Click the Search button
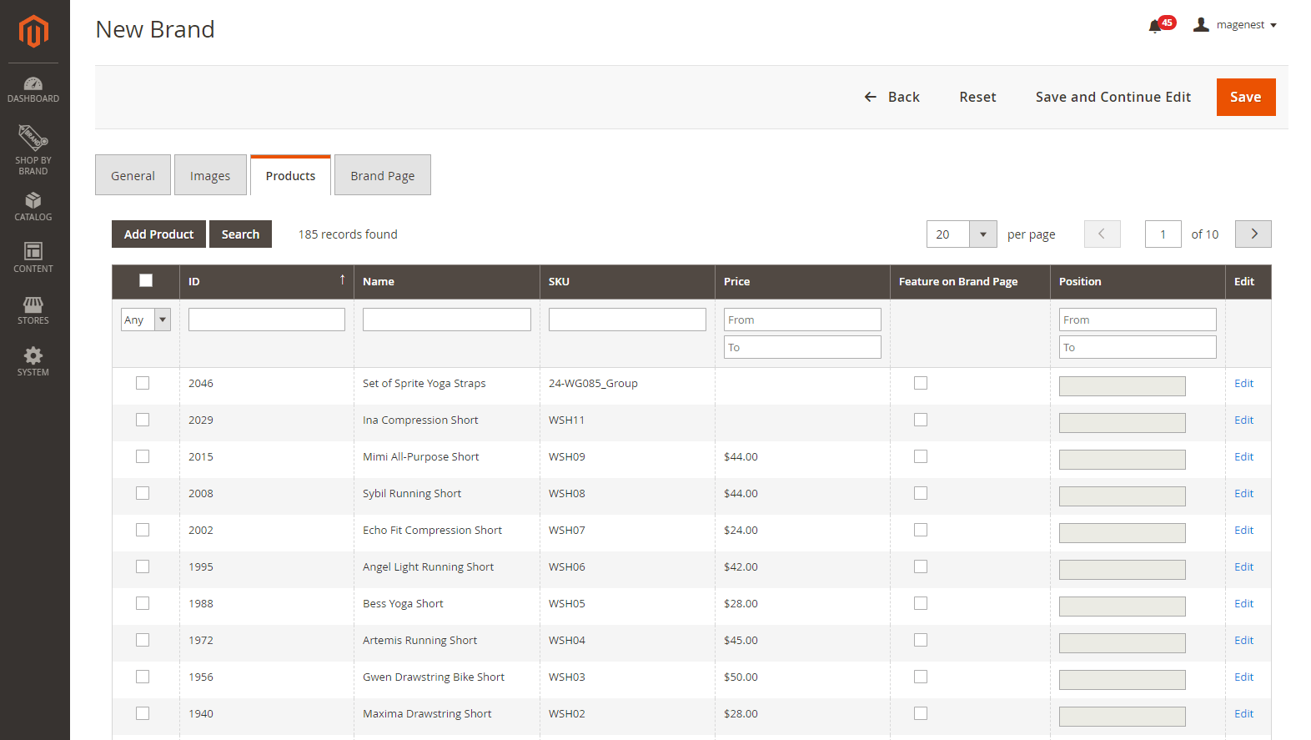This screenshot has height=740, width=1311. point(240,234)
